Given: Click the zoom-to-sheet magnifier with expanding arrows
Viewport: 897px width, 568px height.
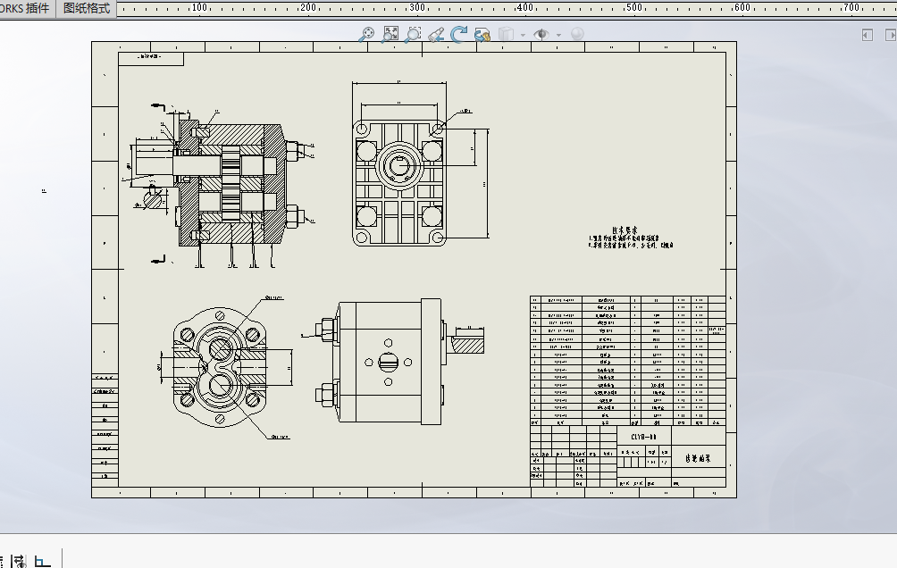Looking at the screenshot, I should tap(390, 34).
